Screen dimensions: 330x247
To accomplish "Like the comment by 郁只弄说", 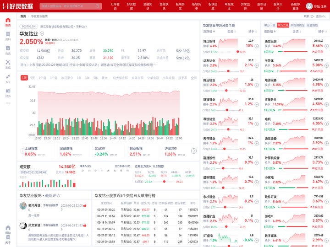I will [85, 205].
